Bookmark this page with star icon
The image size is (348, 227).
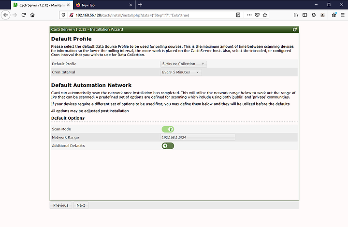[265, 15]
